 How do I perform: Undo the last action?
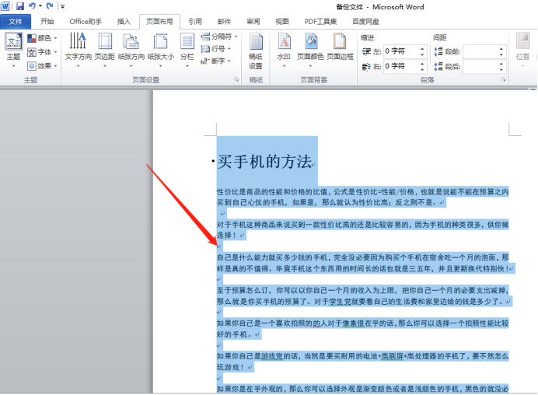(32, 6)
